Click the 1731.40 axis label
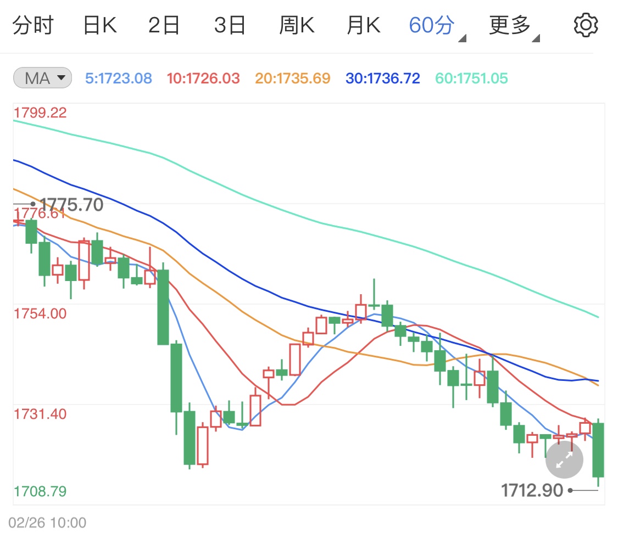The height and width of the screenshot is (539, 618). (x=40, y=414)
